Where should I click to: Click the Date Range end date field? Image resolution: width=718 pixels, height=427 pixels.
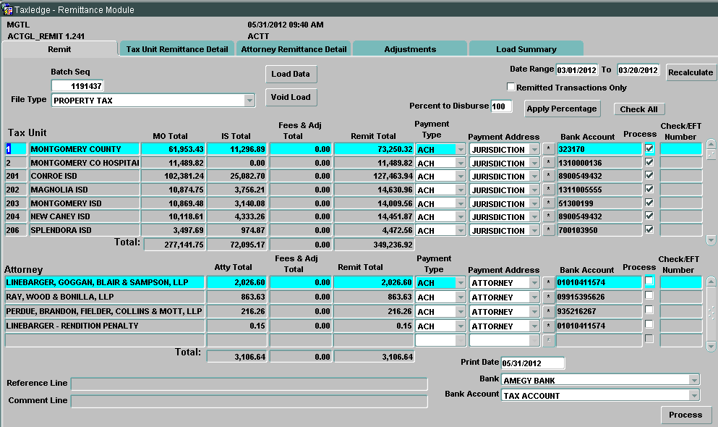(638, 69)
